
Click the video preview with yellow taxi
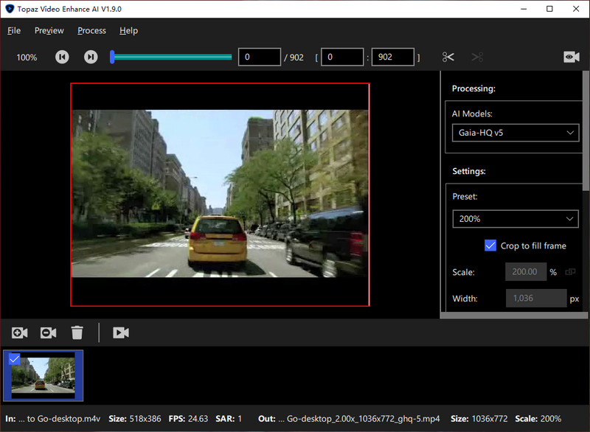click(x=220, y=194)
